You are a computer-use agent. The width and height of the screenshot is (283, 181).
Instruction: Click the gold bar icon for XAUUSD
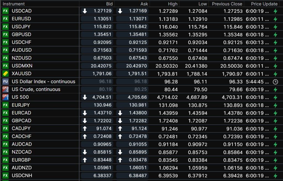pyautogui.click(x=5, y=74)
